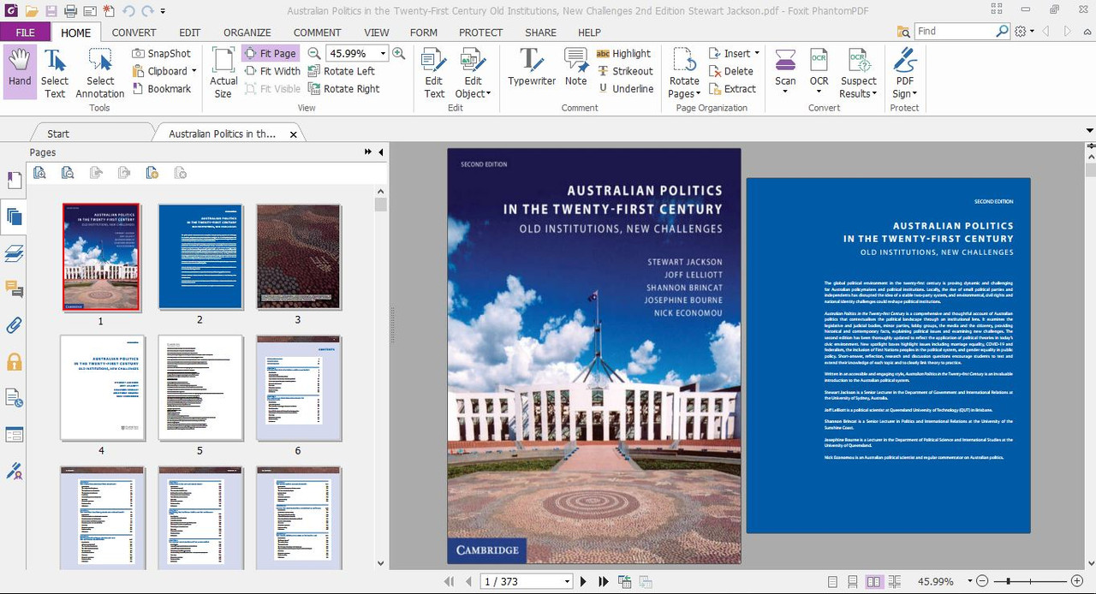The image size is (1096, 594).
Task: Switch to the Start document tab
Action: (58, 134)
